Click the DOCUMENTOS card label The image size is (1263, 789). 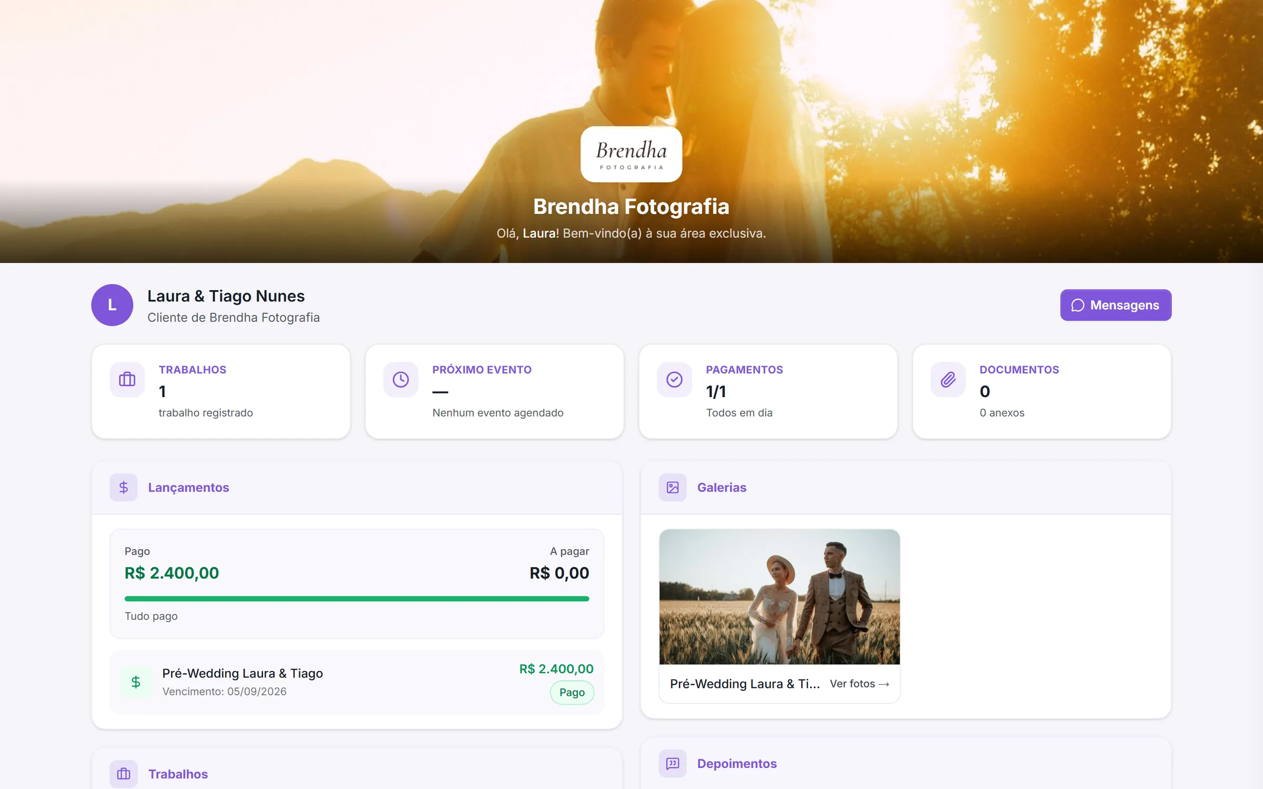pyautogui.click(x=1019, y=370)
